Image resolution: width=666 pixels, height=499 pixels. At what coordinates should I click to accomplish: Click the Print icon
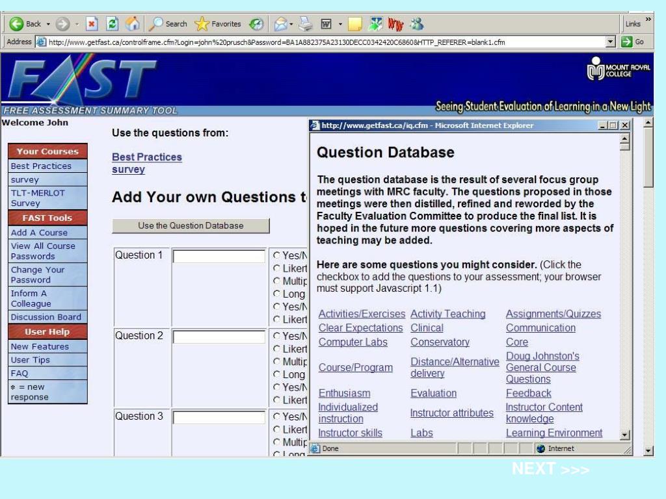[x=306, y=24]
